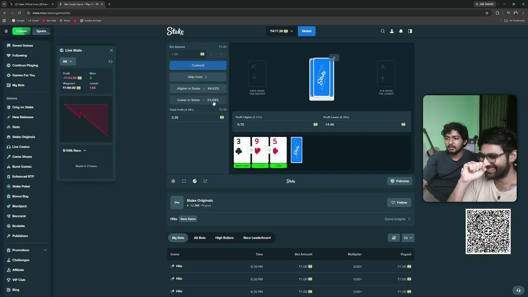Image resolution: width=528 pixels, height=297 pixels.
Task: Click the browser address bar
Action: pos(256,13)
